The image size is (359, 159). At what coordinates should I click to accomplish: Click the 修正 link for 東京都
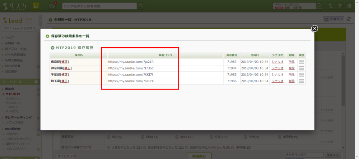65,62
